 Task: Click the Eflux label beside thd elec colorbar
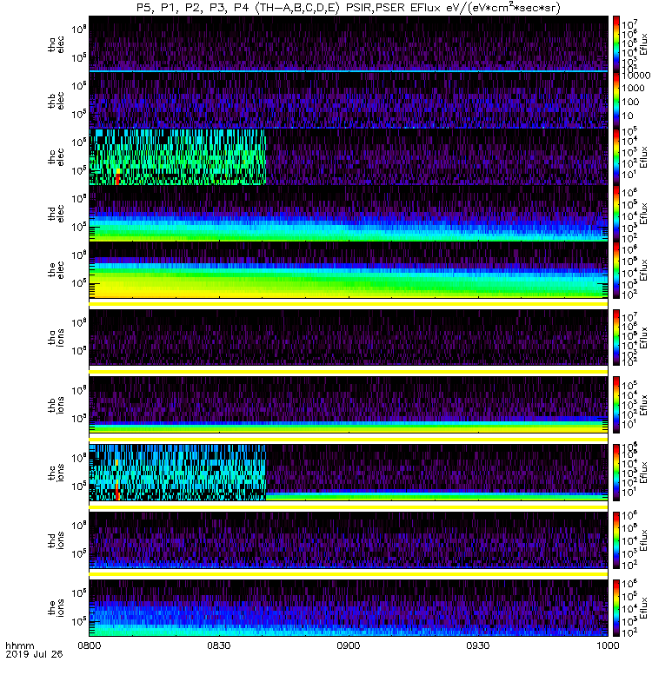643,213
